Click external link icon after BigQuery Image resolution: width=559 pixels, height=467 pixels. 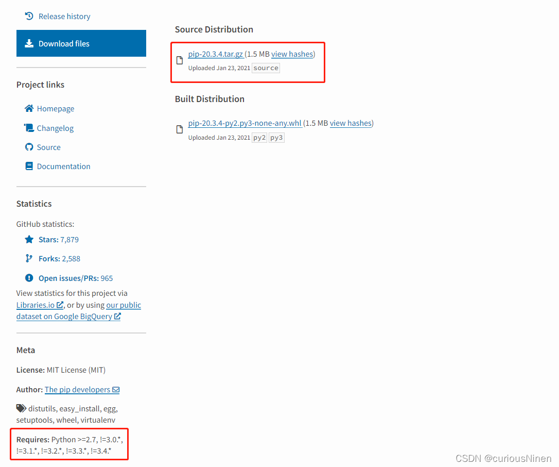coord(117,316)
